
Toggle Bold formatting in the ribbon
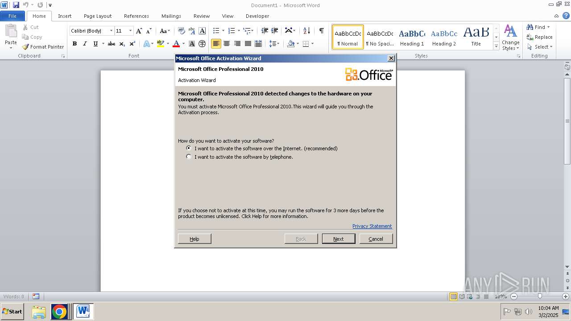coord(74,44)
